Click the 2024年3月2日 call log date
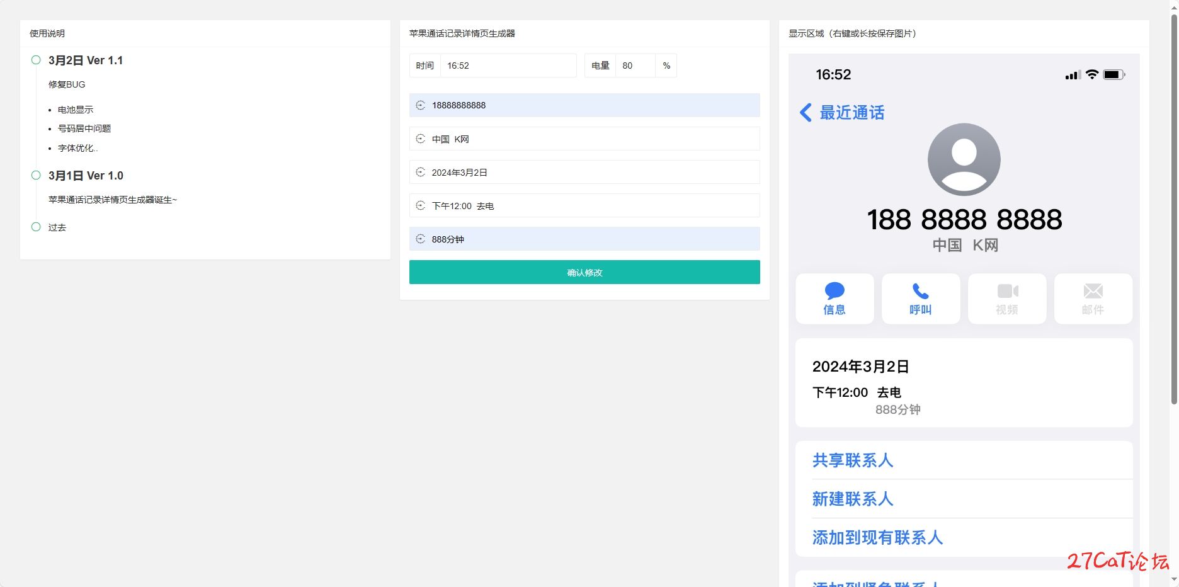Screen dimensions: 1179x587 (x=860, y=367)
